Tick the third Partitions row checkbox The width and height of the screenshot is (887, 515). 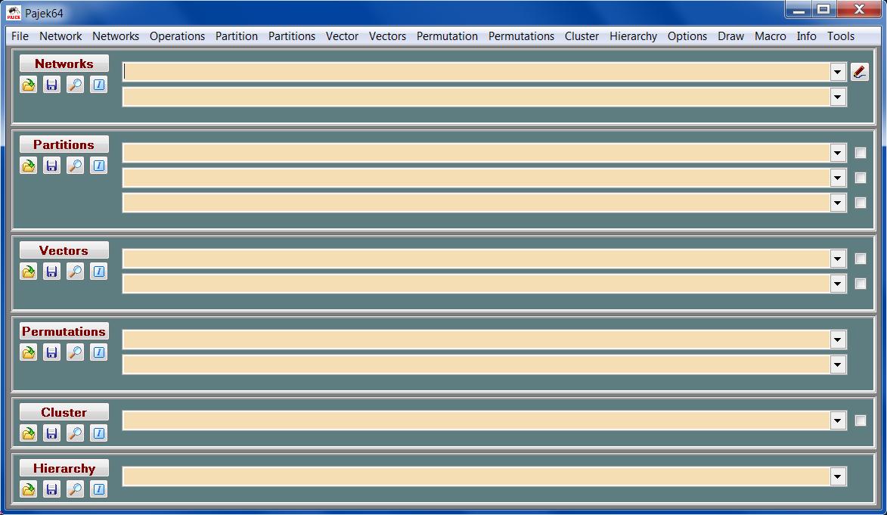(x=861, y=203)
